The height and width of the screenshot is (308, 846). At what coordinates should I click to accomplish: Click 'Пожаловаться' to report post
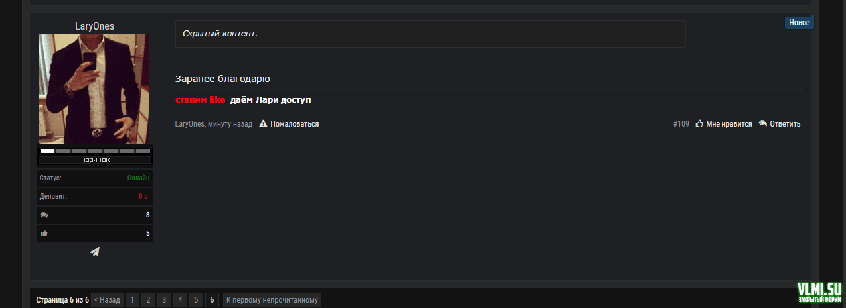[x=294, y=124]
